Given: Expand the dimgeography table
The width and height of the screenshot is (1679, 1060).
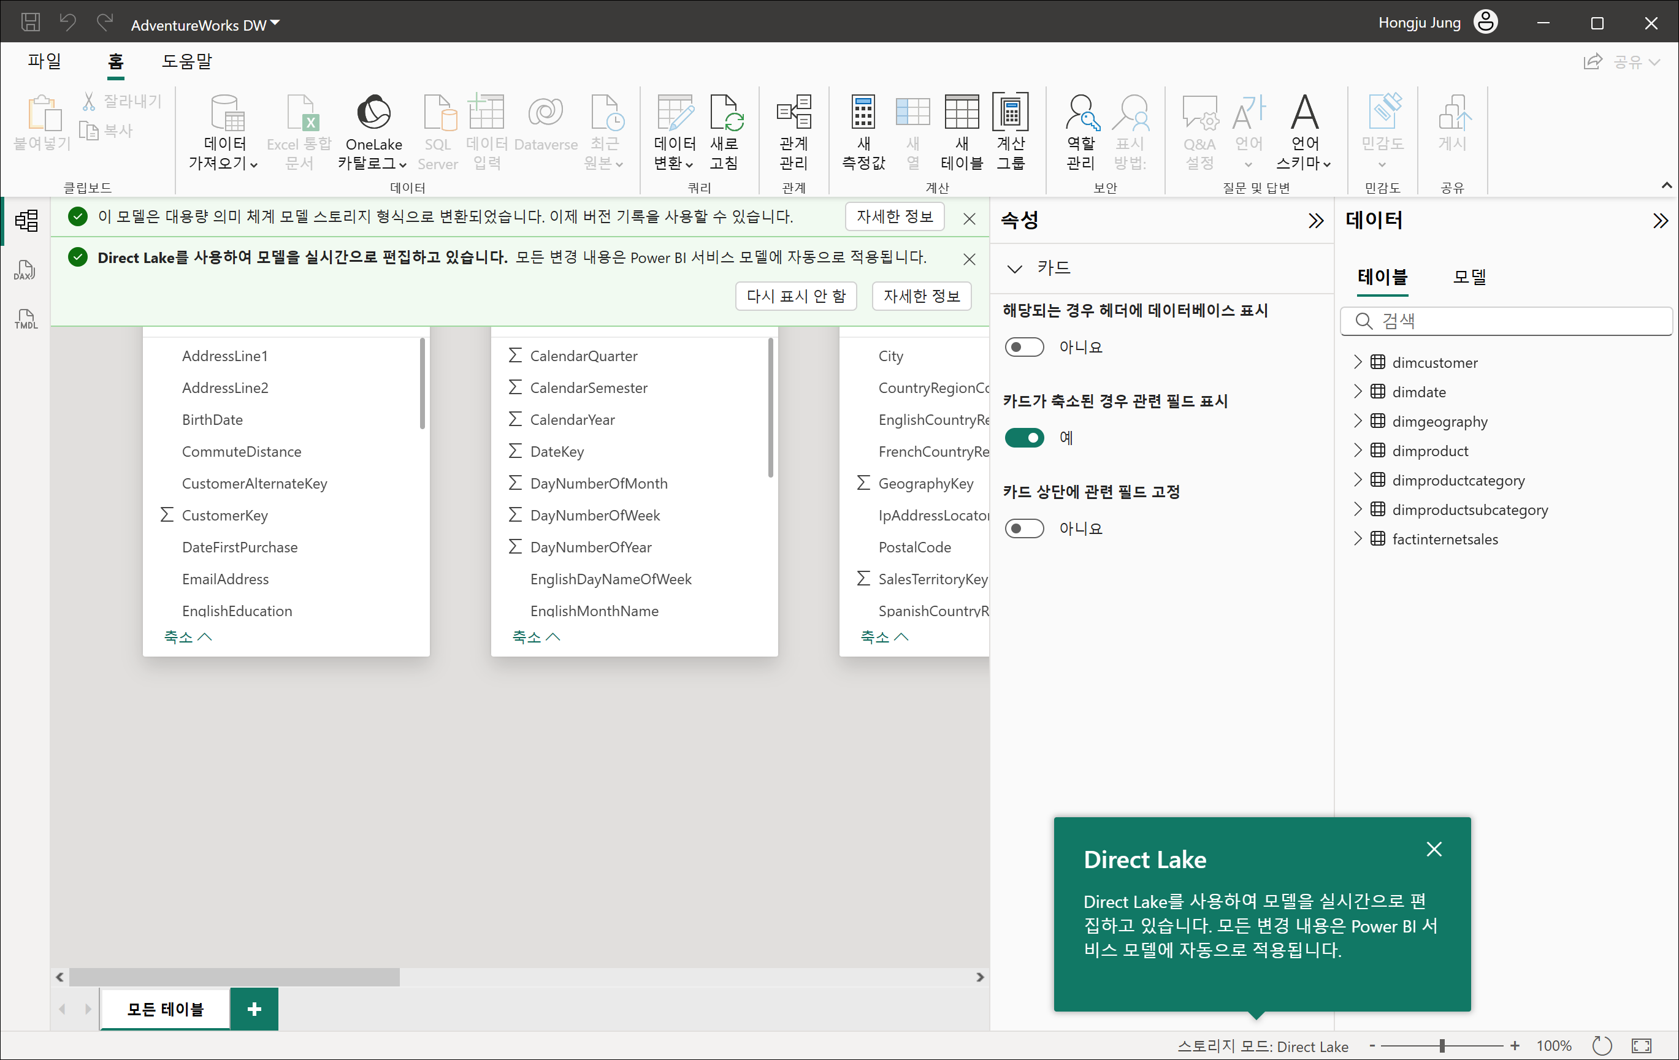Looking at the screenshot, I should [x=1358, y=420].
